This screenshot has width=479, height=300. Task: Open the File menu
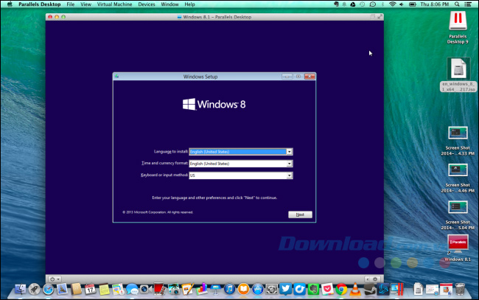[71, 4]
